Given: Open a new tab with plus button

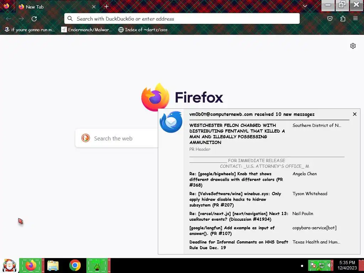Looking at the screenshot, I should (106, 7).
